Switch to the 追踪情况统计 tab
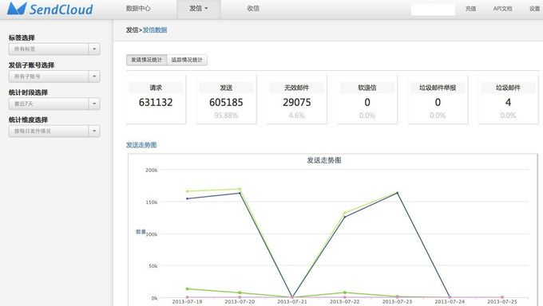This screenshot has height=306, width=543. click(187, 60)
